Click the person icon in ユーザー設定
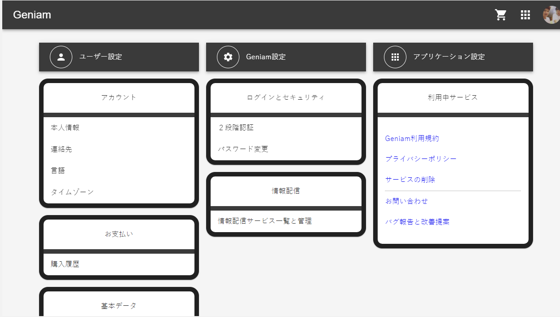The height and width of the screenshot is (317, 560). 61,57
